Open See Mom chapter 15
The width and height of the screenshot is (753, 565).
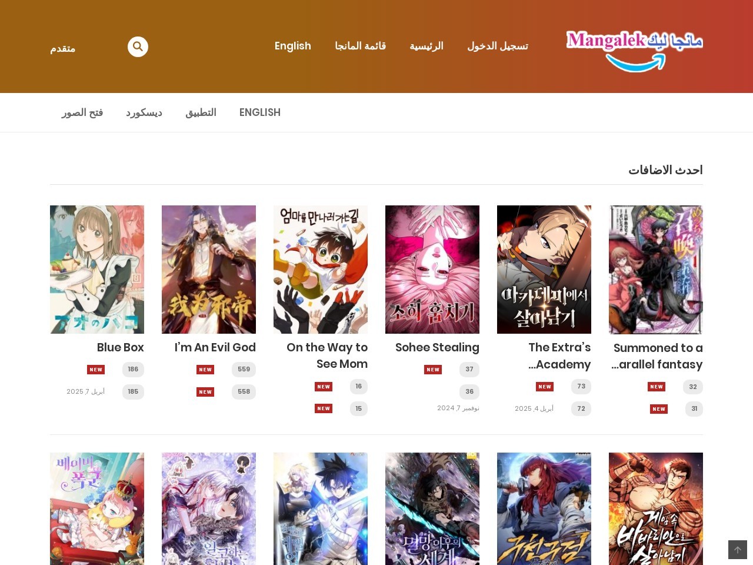coord(359,408)
